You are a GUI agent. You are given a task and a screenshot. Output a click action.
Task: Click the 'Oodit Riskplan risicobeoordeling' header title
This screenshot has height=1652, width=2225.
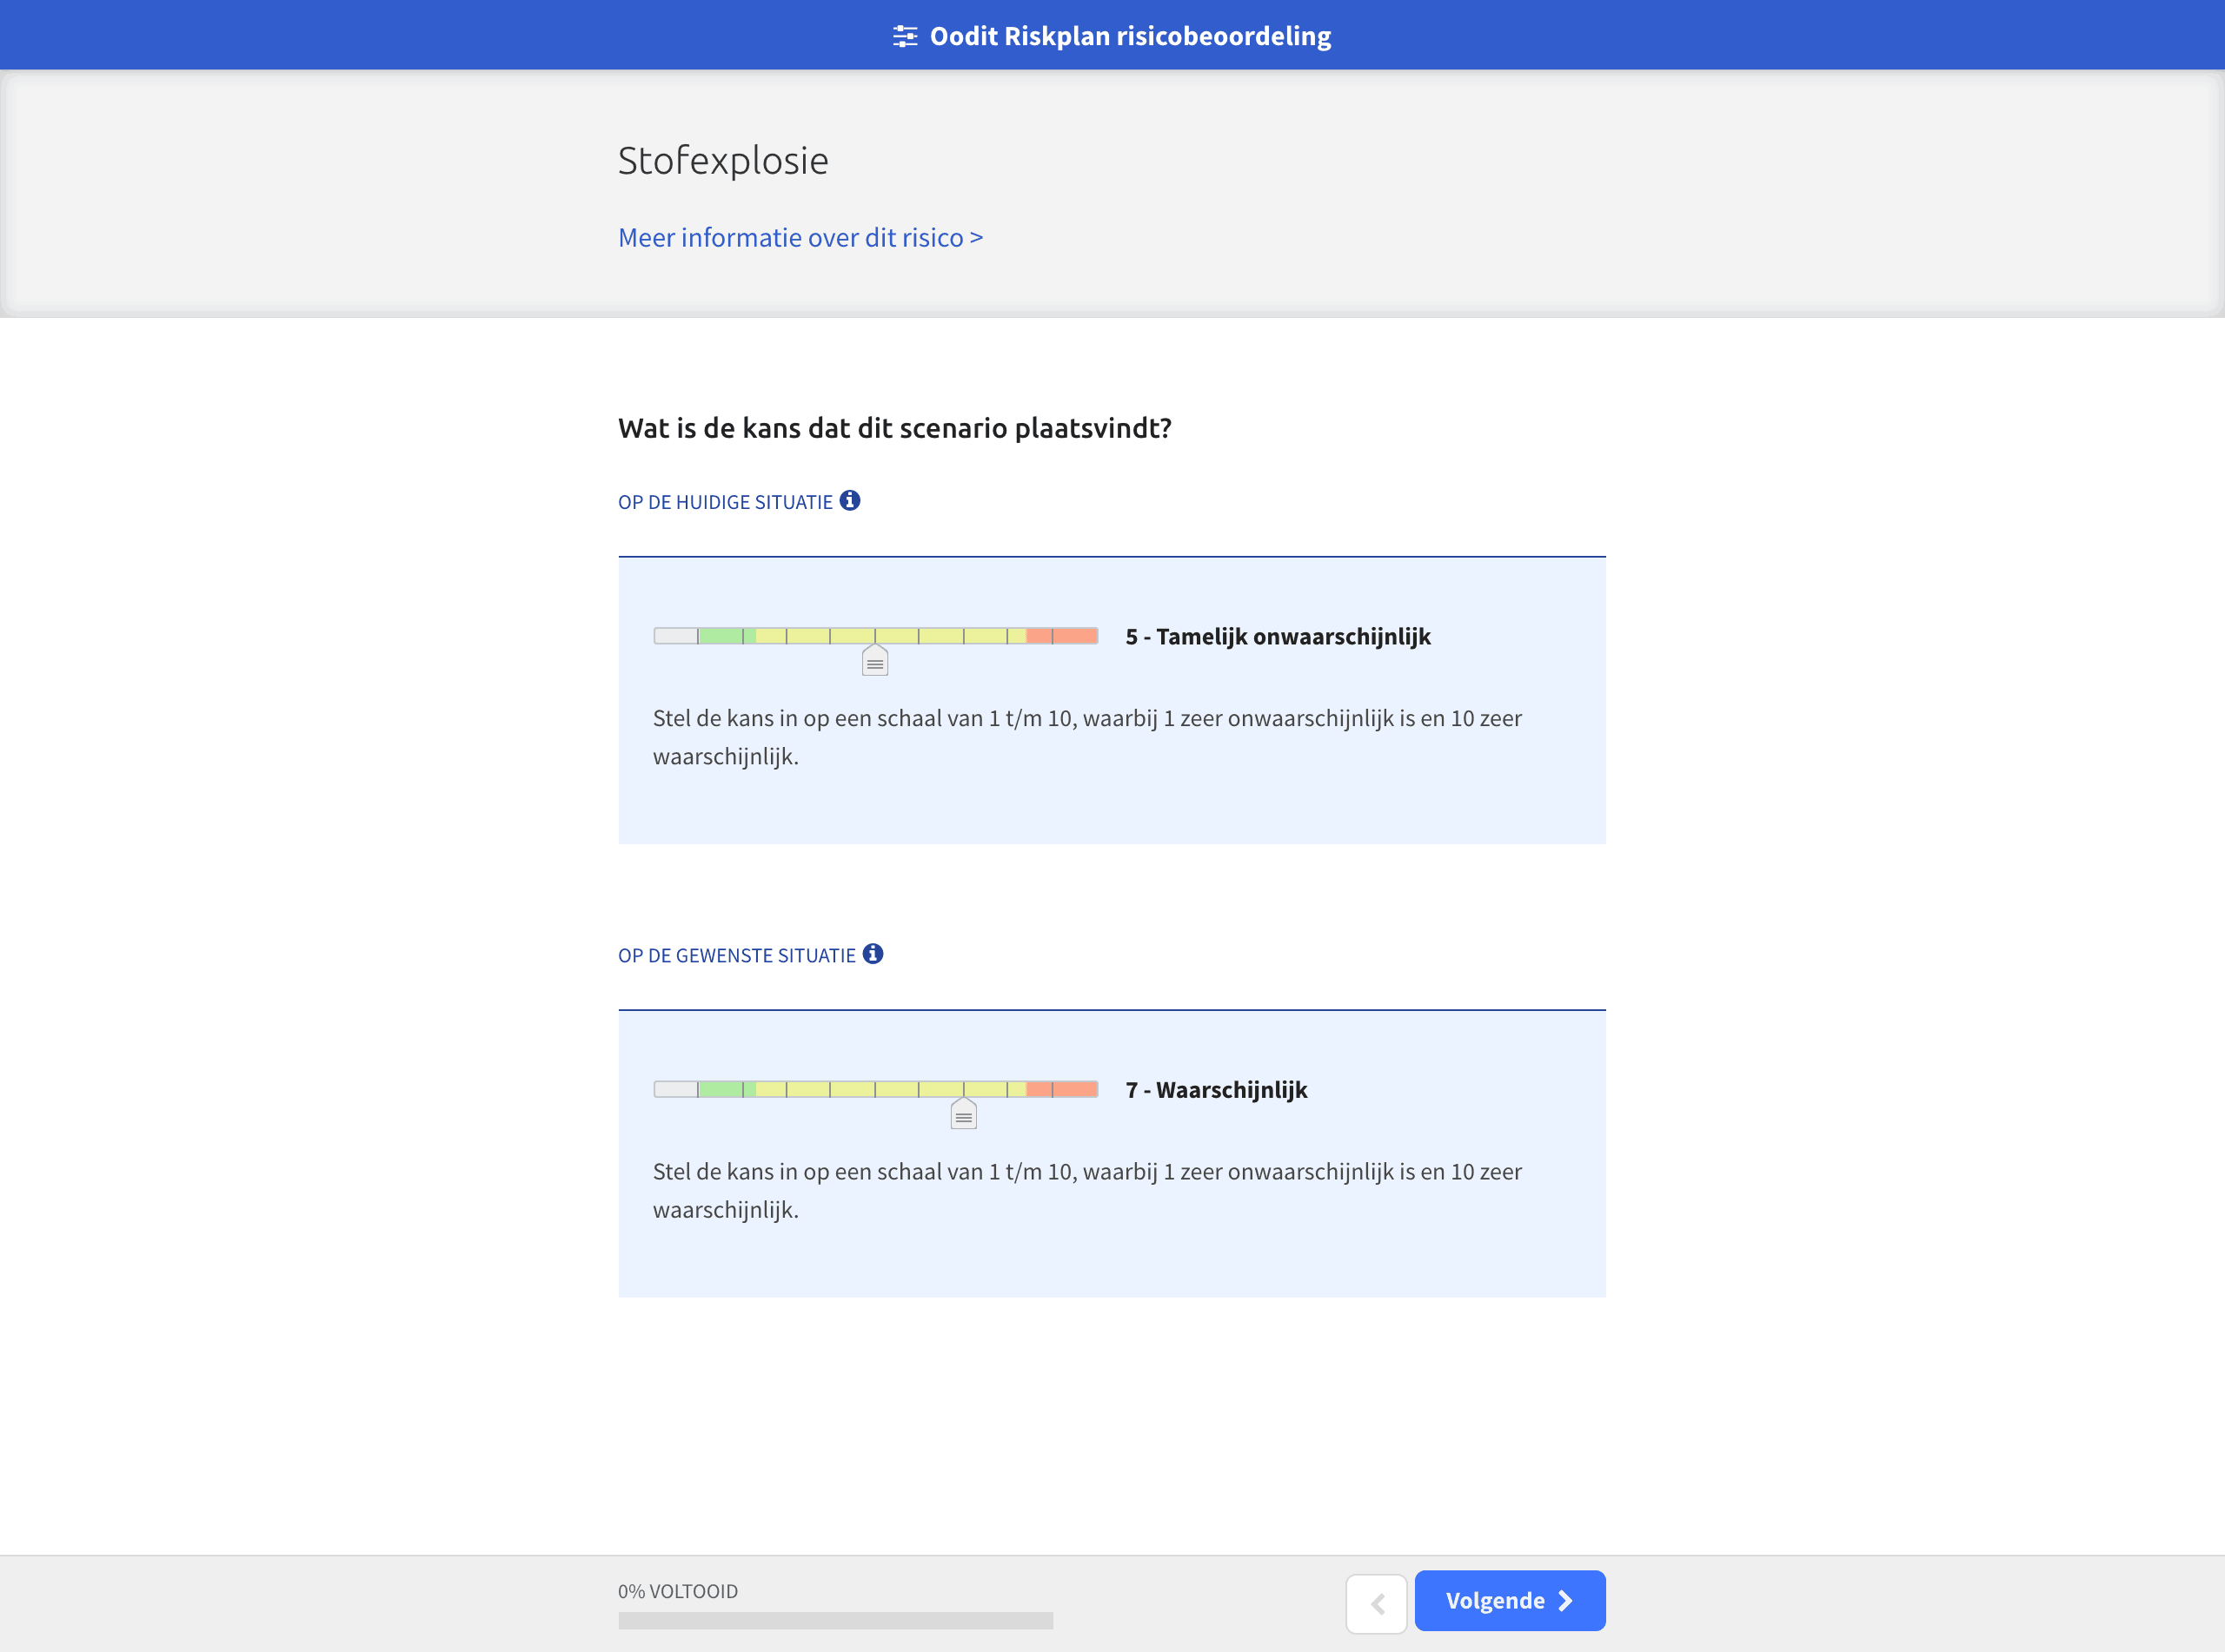tap(1130, 37)
